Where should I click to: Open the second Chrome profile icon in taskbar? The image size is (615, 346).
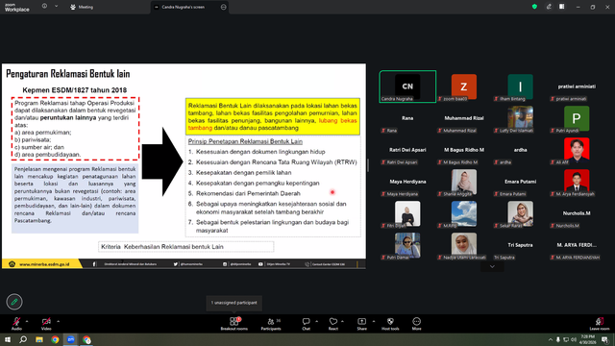(x=86, y=339)
